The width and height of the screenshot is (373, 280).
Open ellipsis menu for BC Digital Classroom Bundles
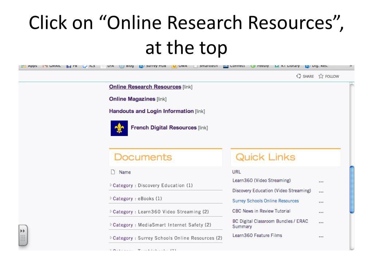point(321,223)
